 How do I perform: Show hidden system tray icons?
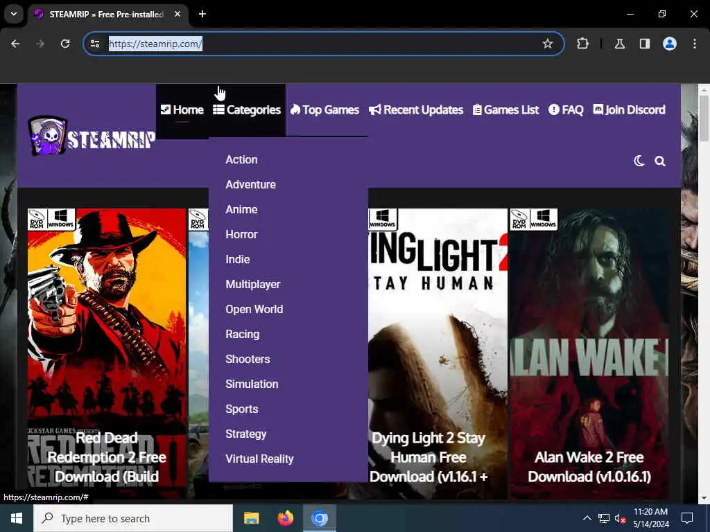click(587, 518)
